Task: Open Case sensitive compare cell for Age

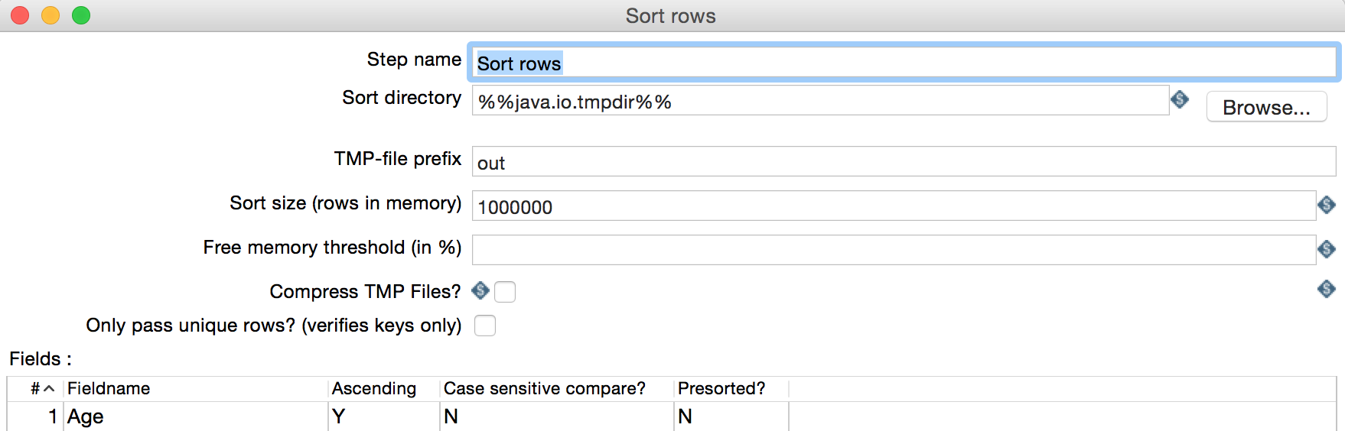Action: [x=555, y=416]
